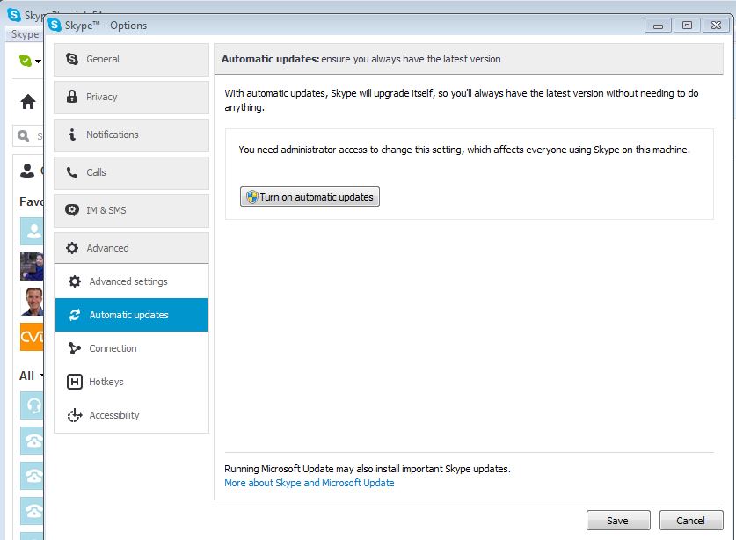
Task: Select the headset contact icon under All
Action: point(32,405)
